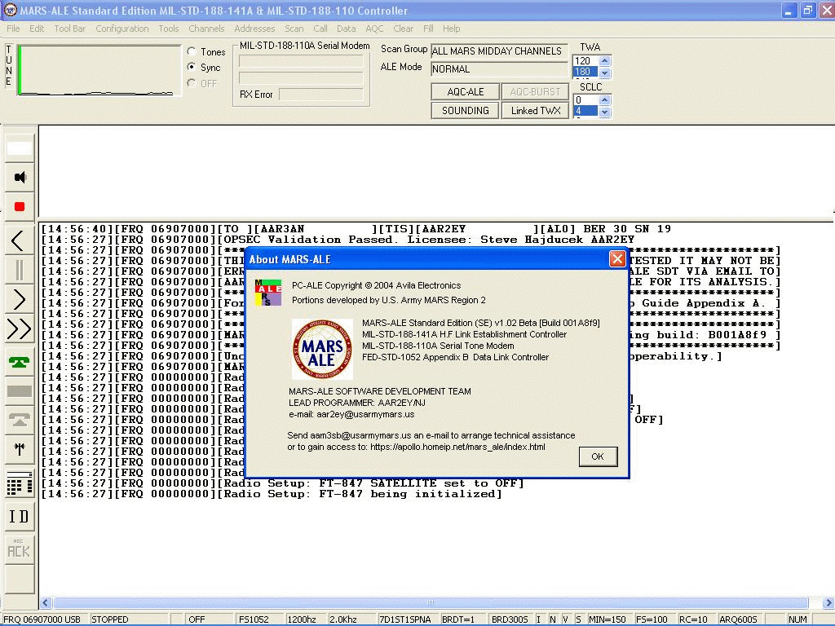Click the ALE Mode field showing NORMAL

pos(499,69)
